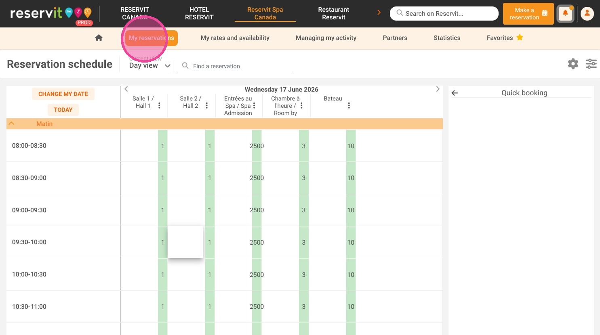Open the user profile avatar
Viewport: 600px width, 335px height.
[587, 14]
